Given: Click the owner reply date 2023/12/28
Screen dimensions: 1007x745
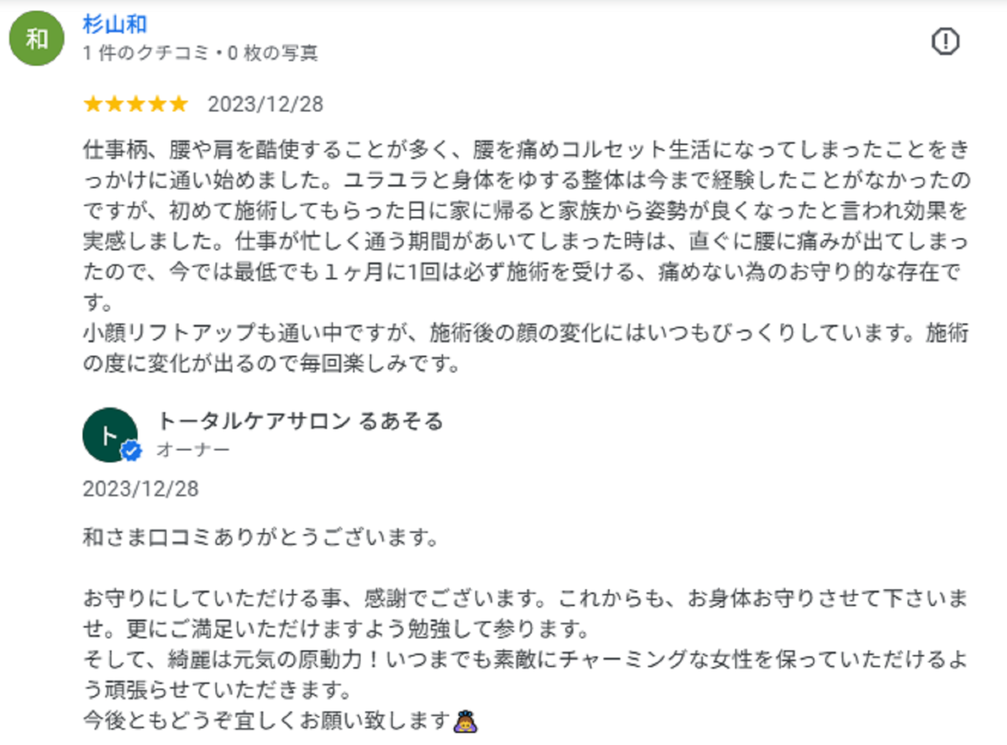Looking at the screenshot, I should pos(141,489).
